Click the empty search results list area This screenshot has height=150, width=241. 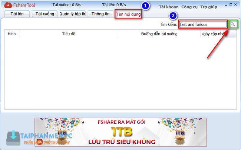[121, 74]
